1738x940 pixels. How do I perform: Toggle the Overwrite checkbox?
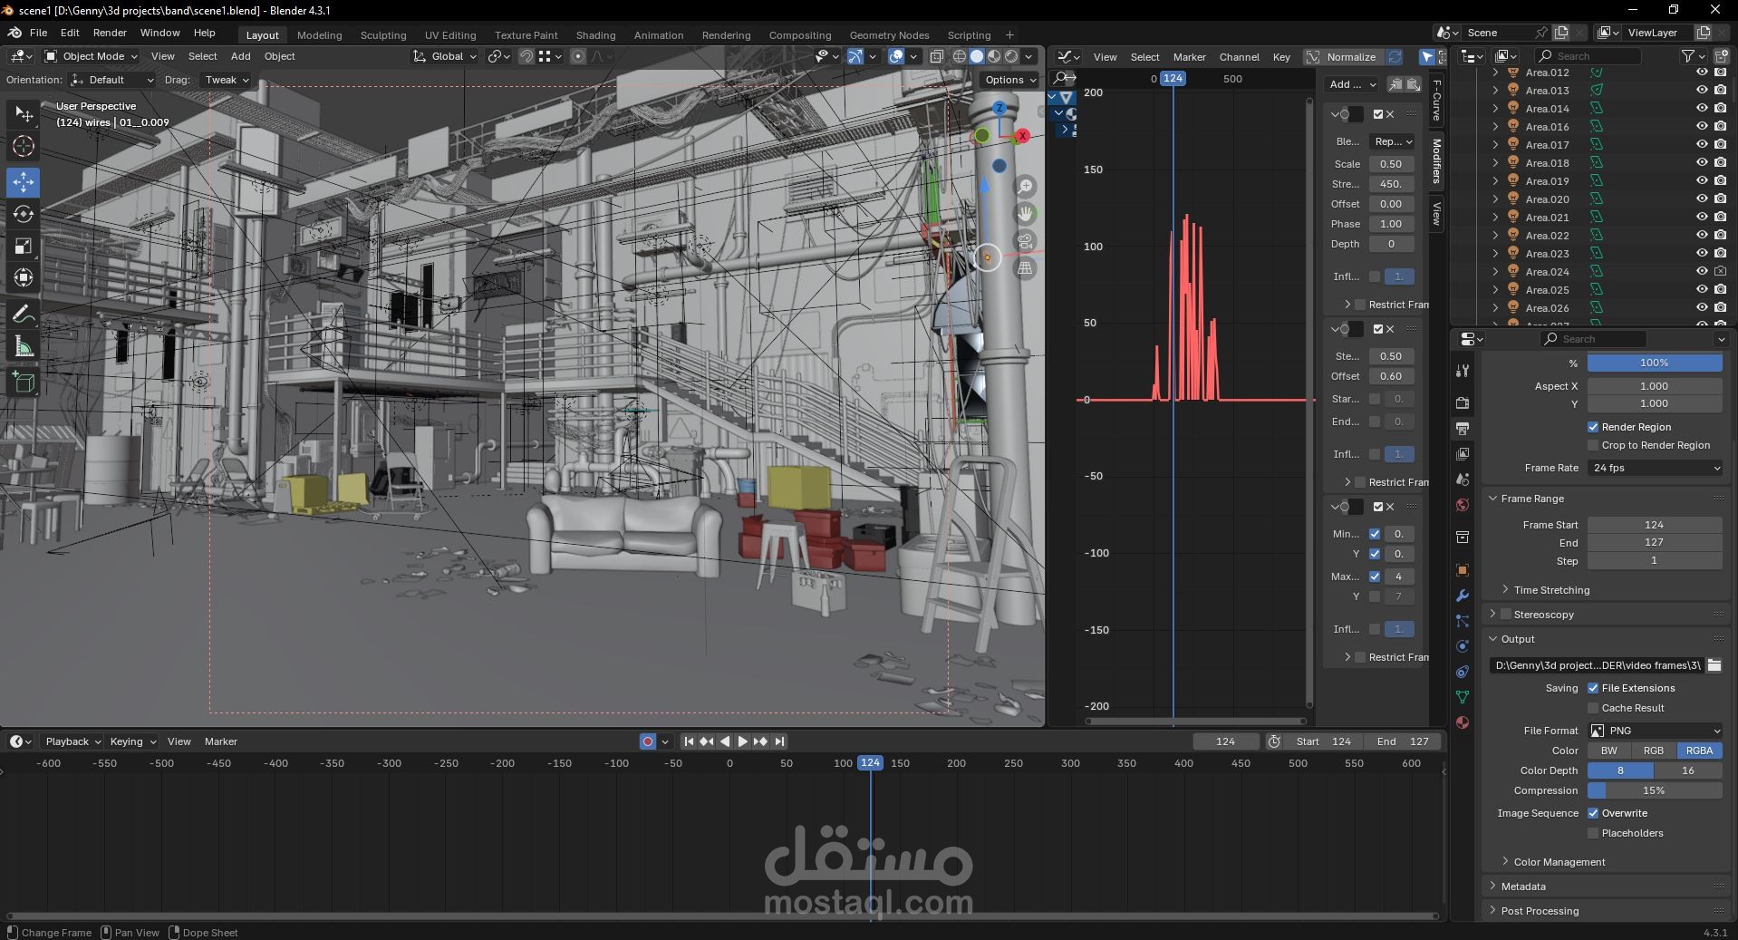click(1593, 813)
